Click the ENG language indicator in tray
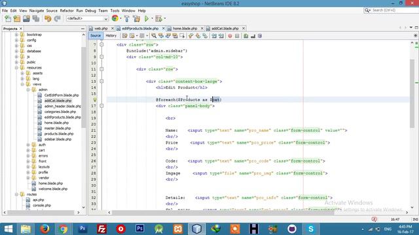This screenshot has height=235, width=419. tap(388, 229)
